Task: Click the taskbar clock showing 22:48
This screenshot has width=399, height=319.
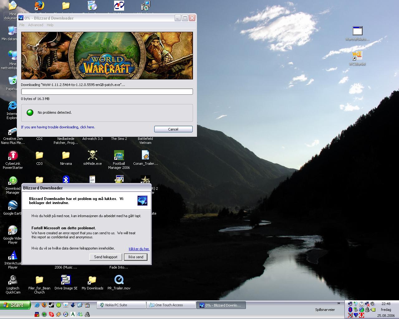Action: pyautogui.click(x=386, y=304)
